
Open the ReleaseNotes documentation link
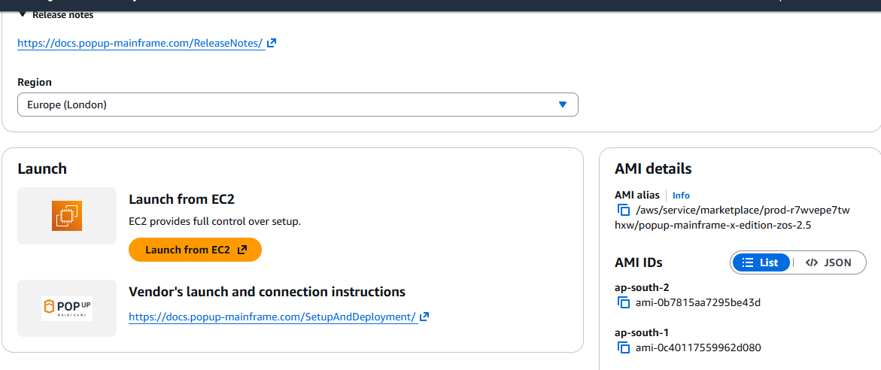[141, 43]
